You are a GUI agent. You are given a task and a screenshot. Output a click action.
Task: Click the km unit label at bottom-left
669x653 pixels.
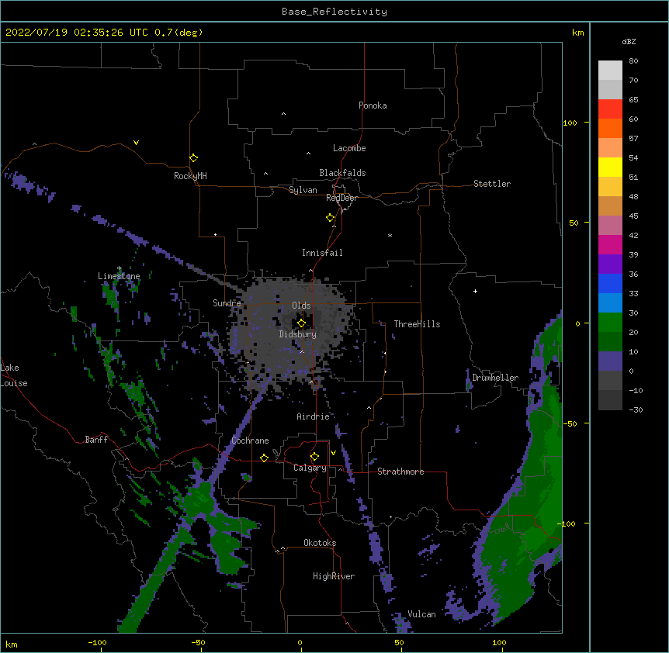click(12, 644)
